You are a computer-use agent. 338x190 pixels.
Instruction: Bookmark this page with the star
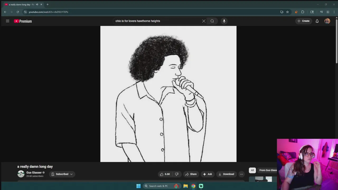[x=288, y=12]
